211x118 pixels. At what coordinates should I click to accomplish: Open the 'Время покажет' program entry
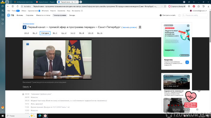point(50,107)
